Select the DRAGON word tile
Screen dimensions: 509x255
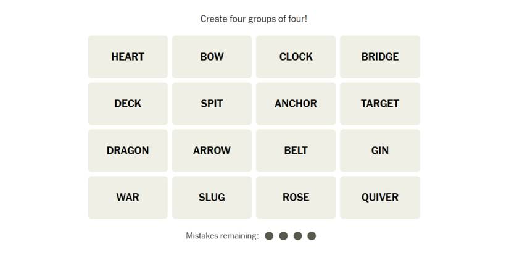click(128, 151)
